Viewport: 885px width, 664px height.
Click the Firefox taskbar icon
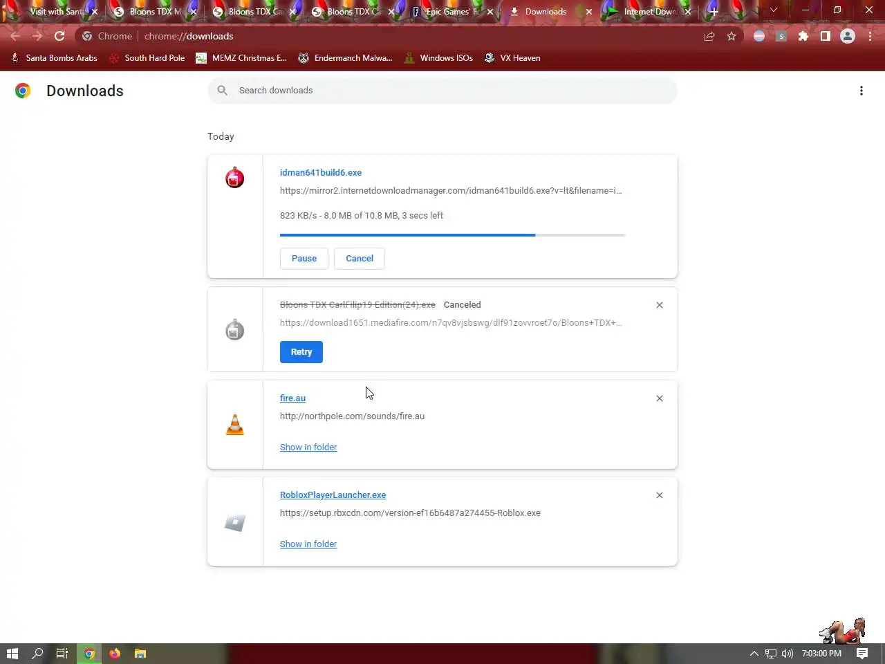tap(115, 654)
